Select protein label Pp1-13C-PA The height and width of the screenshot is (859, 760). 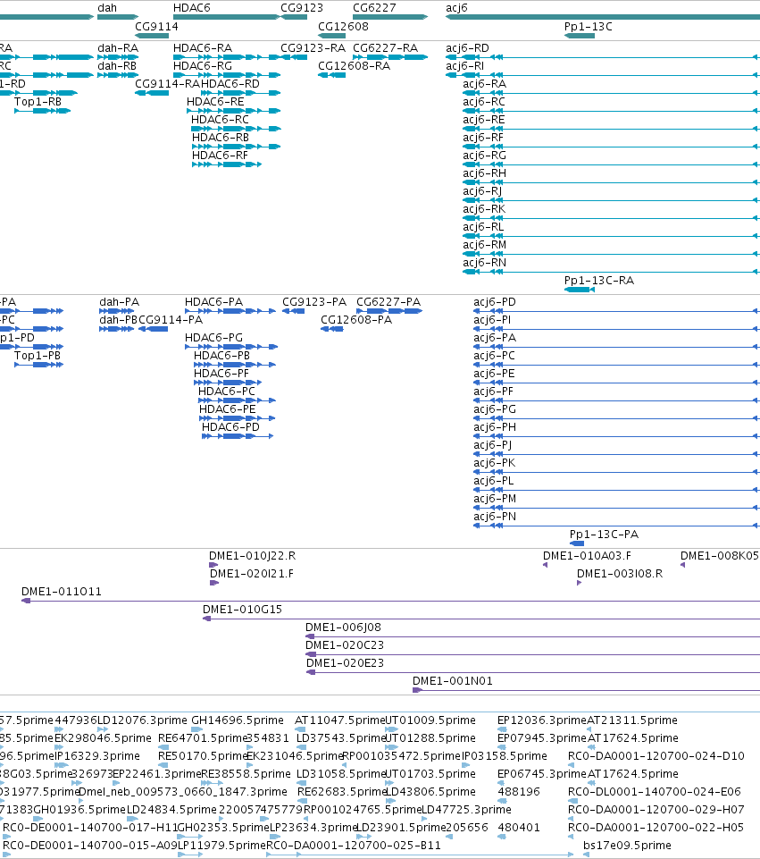[x=604, y=535]
